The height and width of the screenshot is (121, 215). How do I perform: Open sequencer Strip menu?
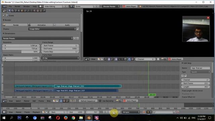pyautogui.click(x=49, y=101)
